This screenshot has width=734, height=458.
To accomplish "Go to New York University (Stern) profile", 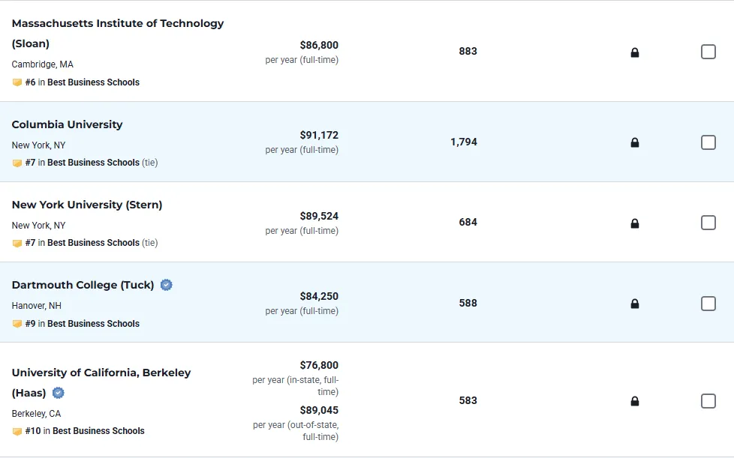I will (87, 205).
